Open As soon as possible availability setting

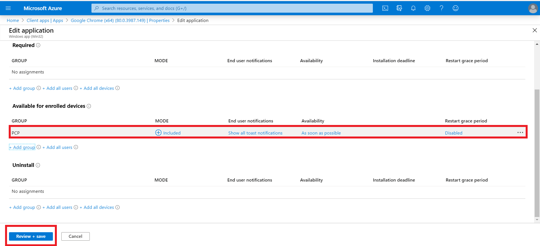[x=321, y=133]
